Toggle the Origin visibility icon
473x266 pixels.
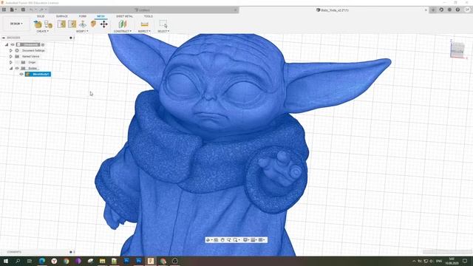17,62
